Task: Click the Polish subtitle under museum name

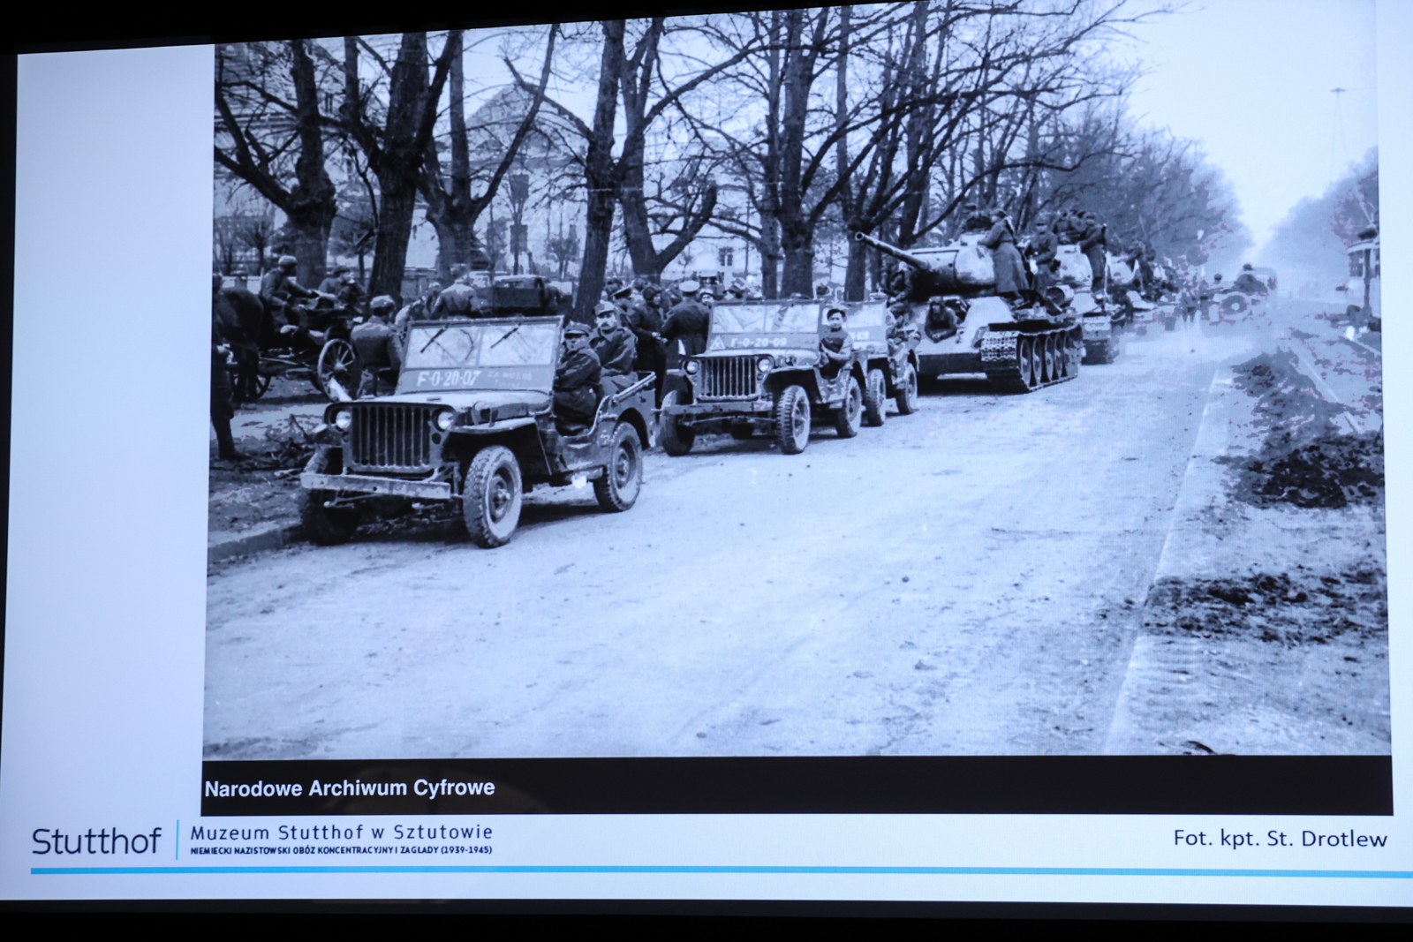Action: [x=341, y=850]
